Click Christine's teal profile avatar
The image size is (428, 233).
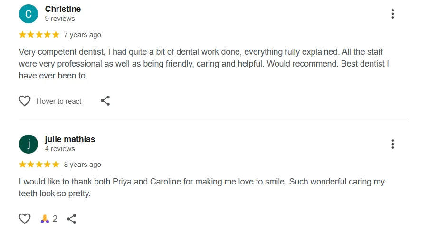click(x=28, y=14)
